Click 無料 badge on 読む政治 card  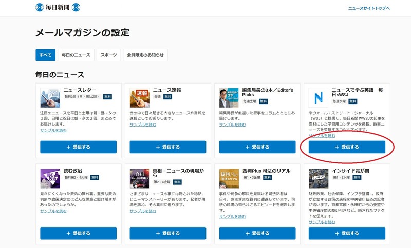tap(95, 178)
